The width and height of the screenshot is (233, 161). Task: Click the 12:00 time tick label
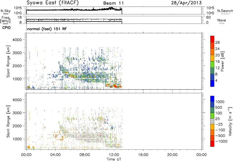point(114,155)
